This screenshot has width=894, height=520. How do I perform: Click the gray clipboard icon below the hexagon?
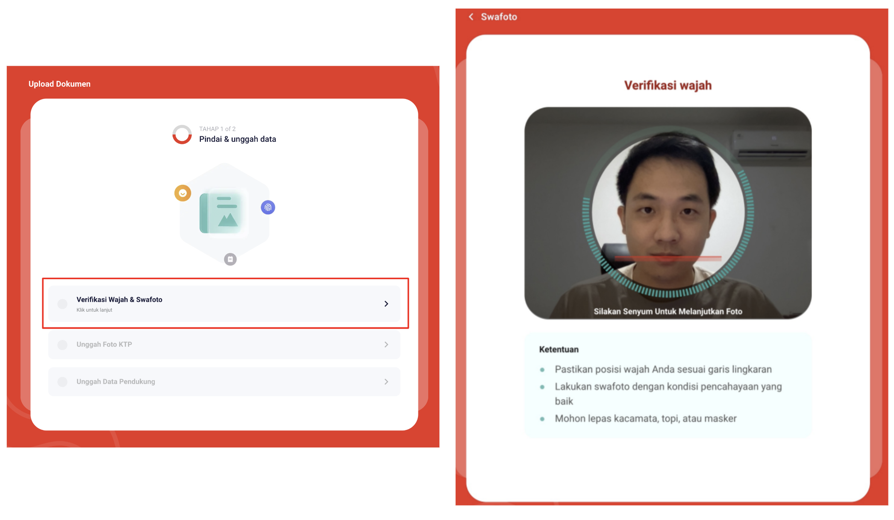[230, 259]
